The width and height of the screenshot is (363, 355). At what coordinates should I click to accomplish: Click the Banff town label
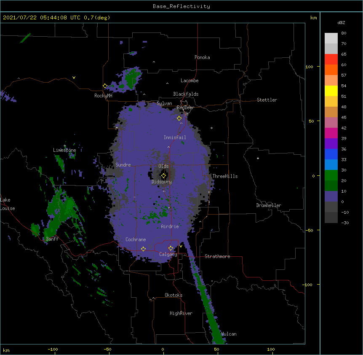pos(52,239)
